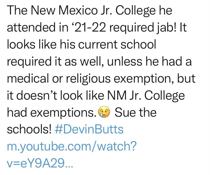
Task: Click the words "Sue the" after the emoji
Action: pyautogui.click(x=136, y=112)
